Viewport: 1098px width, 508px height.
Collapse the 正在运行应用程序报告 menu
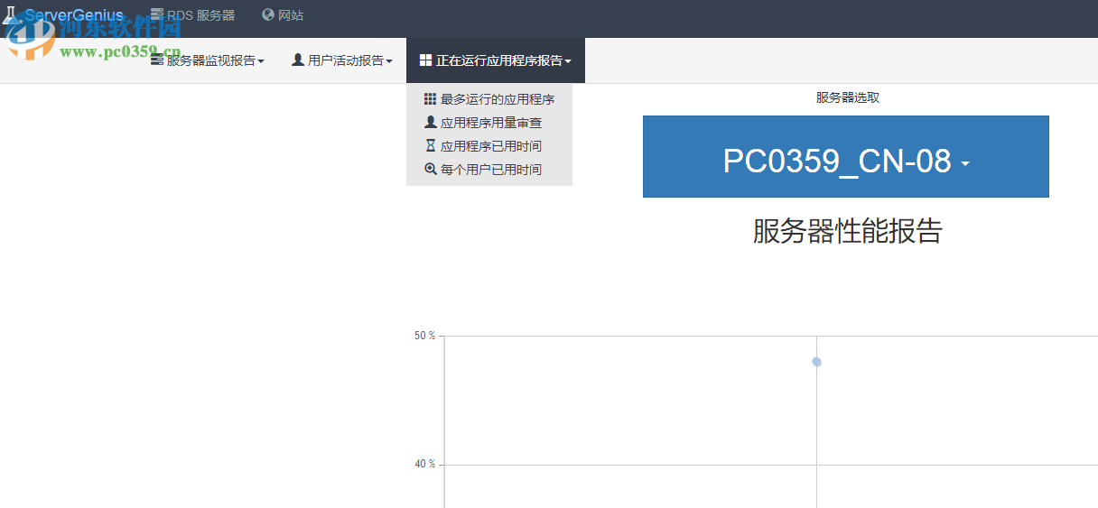(x=496, y=60)
